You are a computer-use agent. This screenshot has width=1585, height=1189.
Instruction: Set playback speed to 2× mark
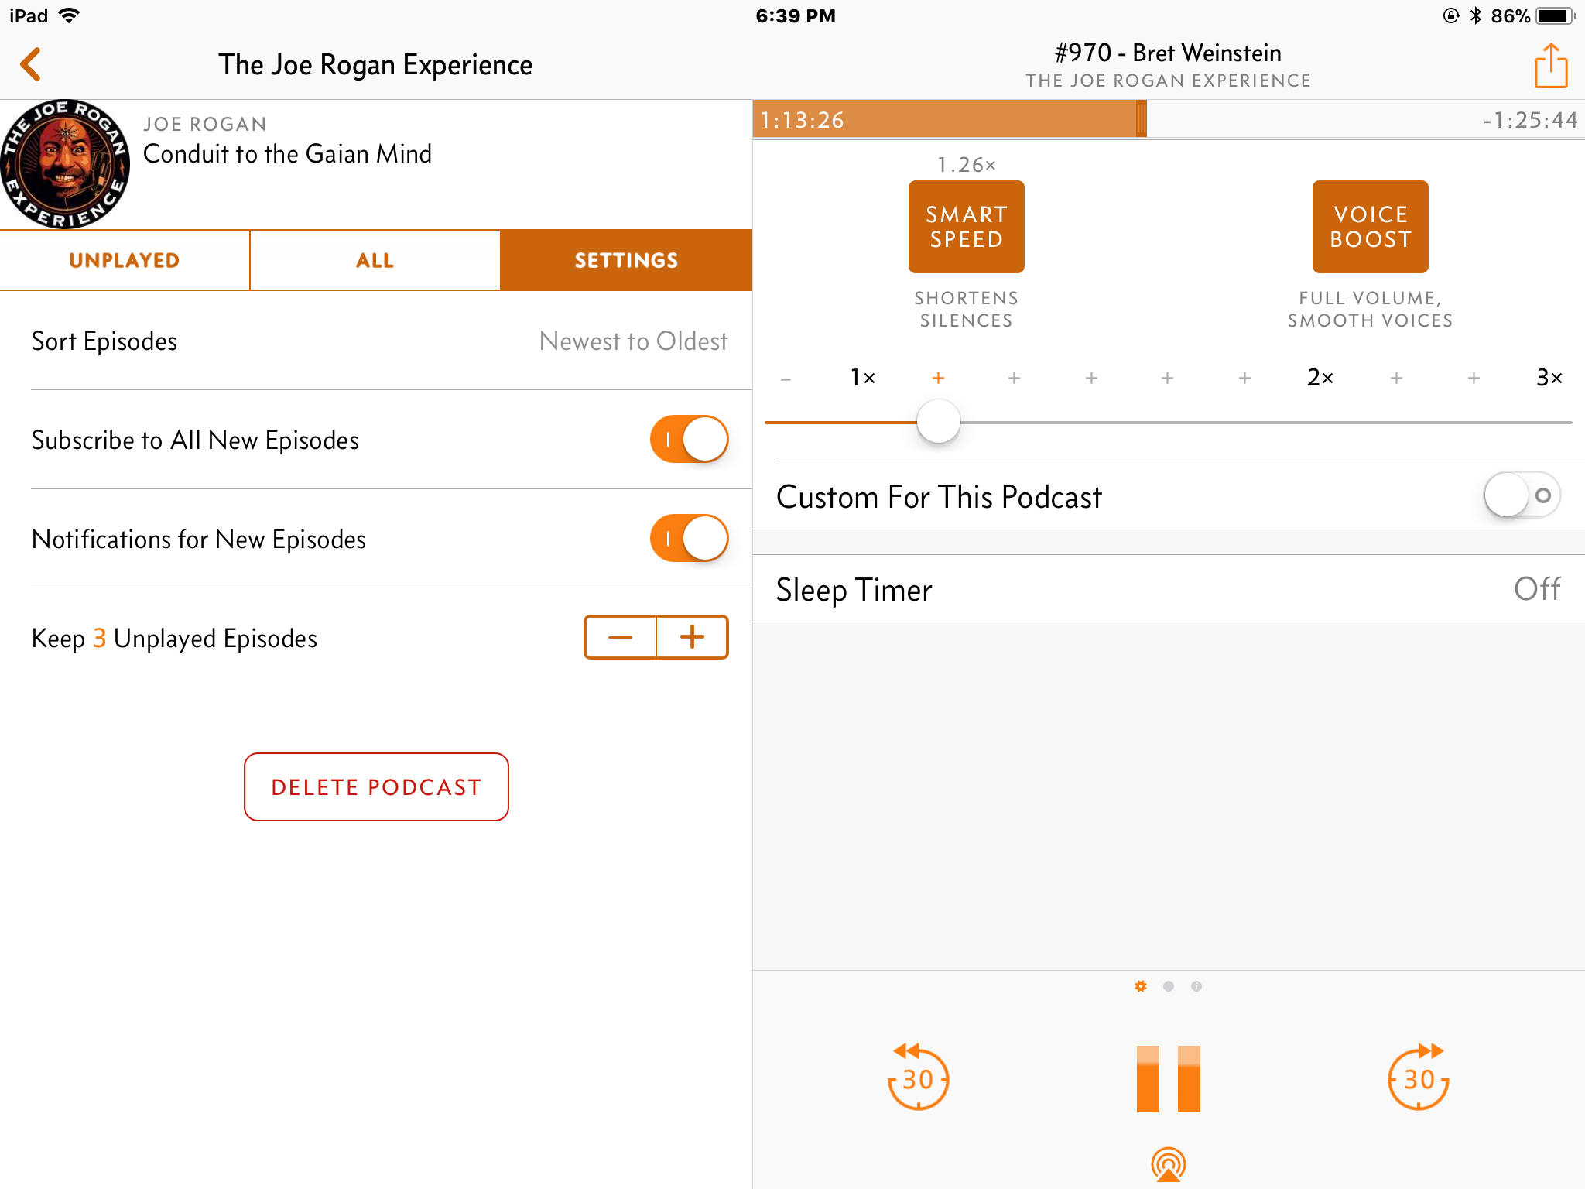(x=1320, y=378)
